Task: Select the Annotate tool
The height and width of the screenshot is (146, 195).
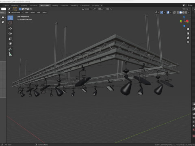Action: coord(10,49)
